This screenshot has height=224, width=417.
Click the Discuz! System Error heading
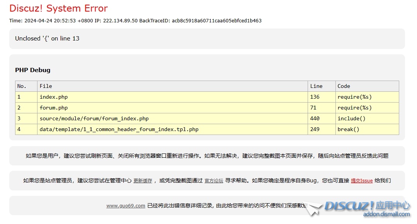point(58,8)
